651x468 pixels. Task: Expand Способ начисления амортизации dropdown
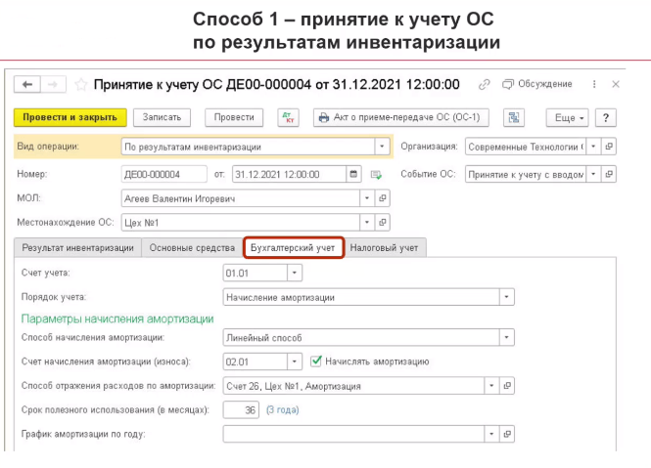[506, 337]
